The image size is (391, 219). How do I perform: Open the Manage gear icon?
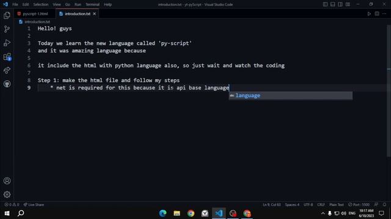(x=7, y=195)
